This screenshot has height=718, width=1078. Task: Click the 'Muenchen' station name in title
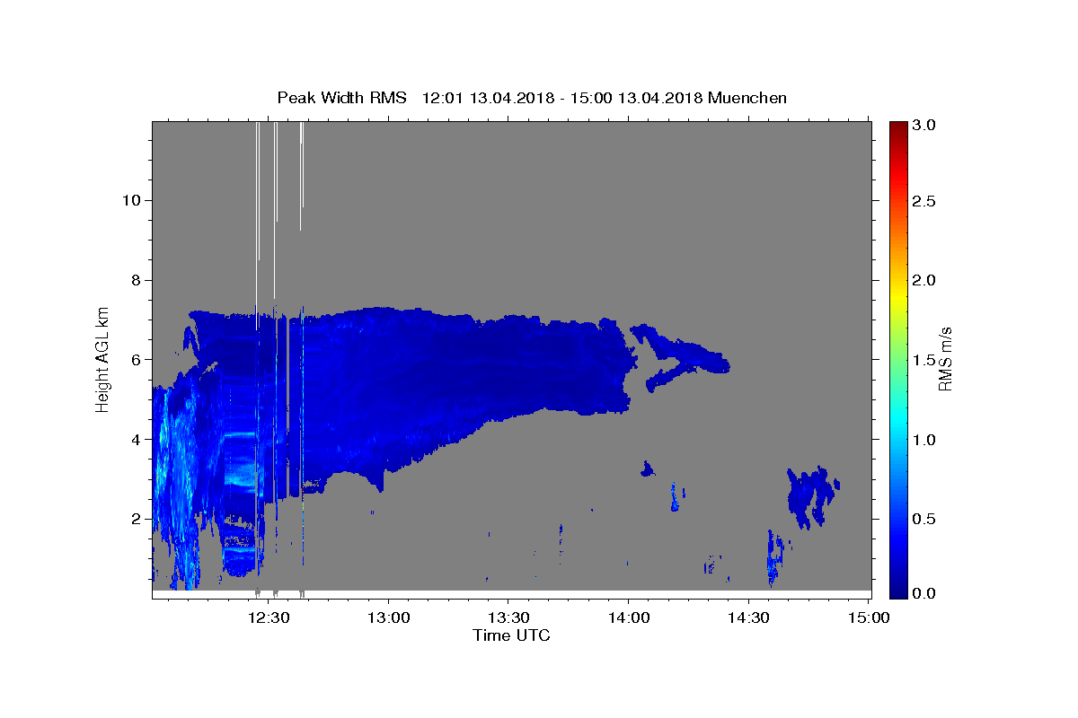tap(747, 98)
